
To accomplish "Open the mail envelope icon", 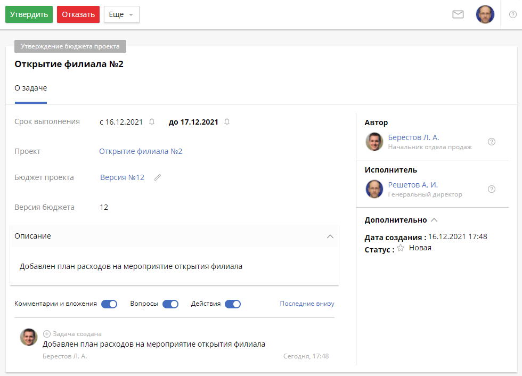I will (x=458, y=14).
